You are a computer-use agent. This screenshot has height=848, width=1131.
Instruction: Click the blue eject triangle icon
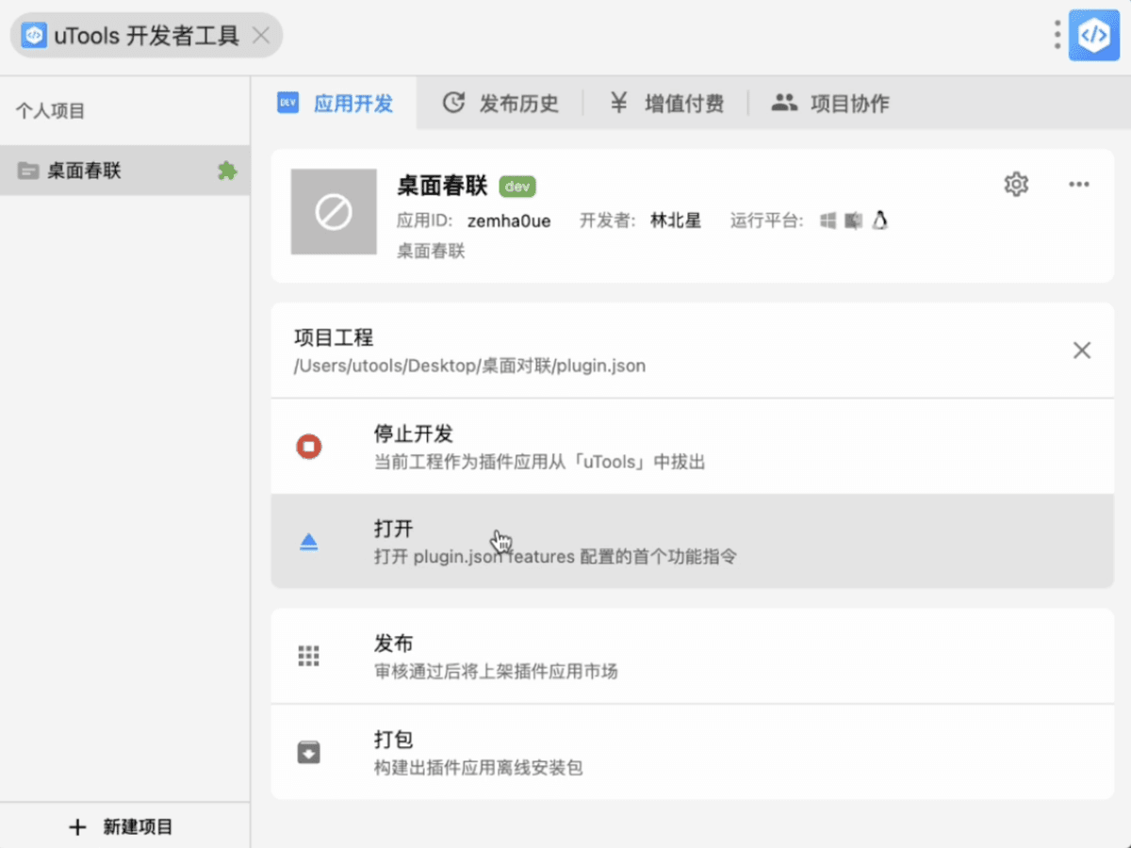click(x=309, y=542)
